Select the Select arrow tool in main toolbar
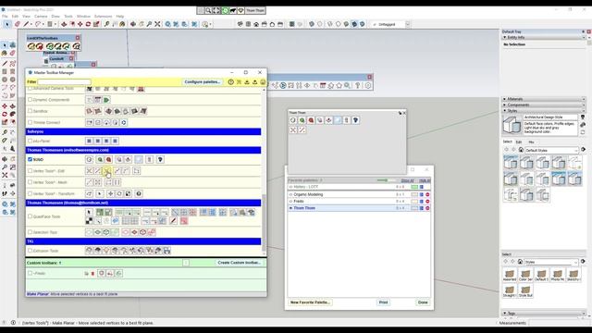The image size is (592, 333). tap(6, 24)
